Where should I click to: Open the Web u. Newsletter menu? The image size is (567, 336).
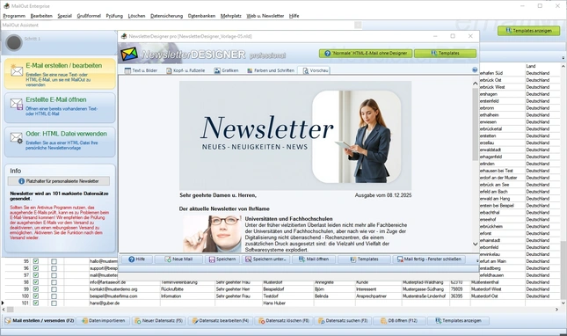tap(265, 16)
